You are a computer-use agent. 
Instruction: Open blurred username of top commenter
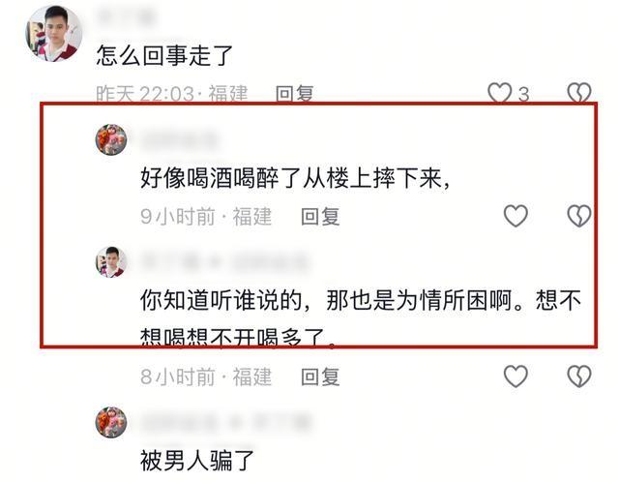point(127,16)
